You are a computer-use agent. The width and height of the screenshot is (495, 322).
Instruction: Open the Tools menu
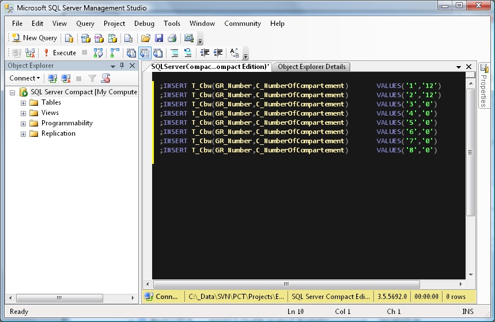click(x=172, y=24)
